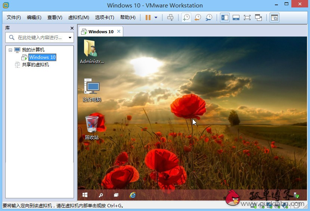310x211 pixels.
Task: Select the 回收站 recycle bin icon
Action: click(x=92, y=128)
